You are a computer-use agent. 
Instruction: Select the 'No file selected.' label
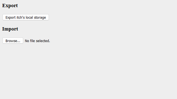(x=37, y=41)
